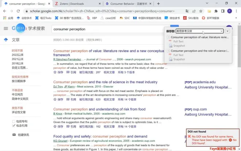This screenshot has height=151, width=241.
Task: Show only 评论性文章
Action: 19,112
